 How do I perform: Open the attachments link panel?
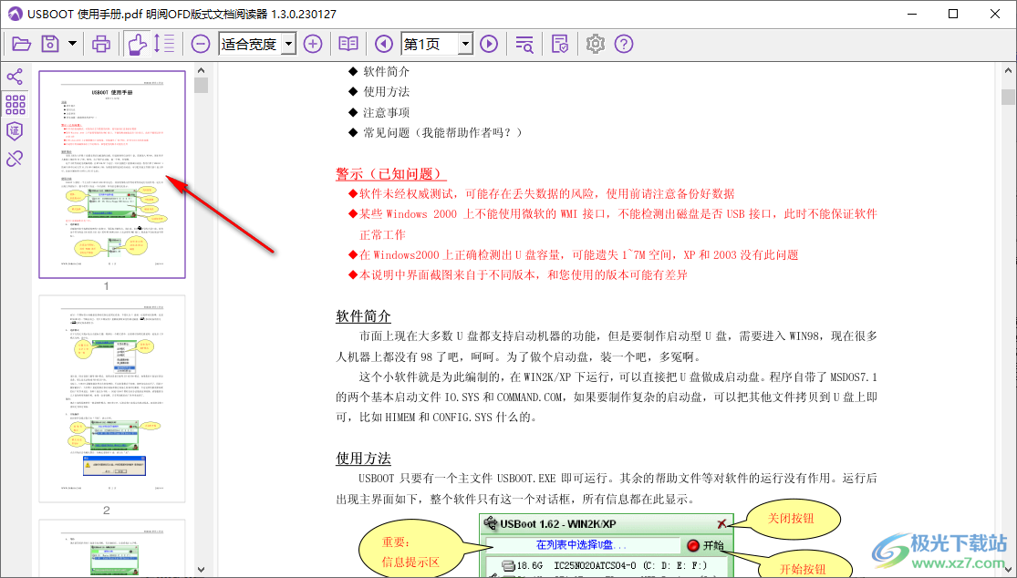point(15,158)
